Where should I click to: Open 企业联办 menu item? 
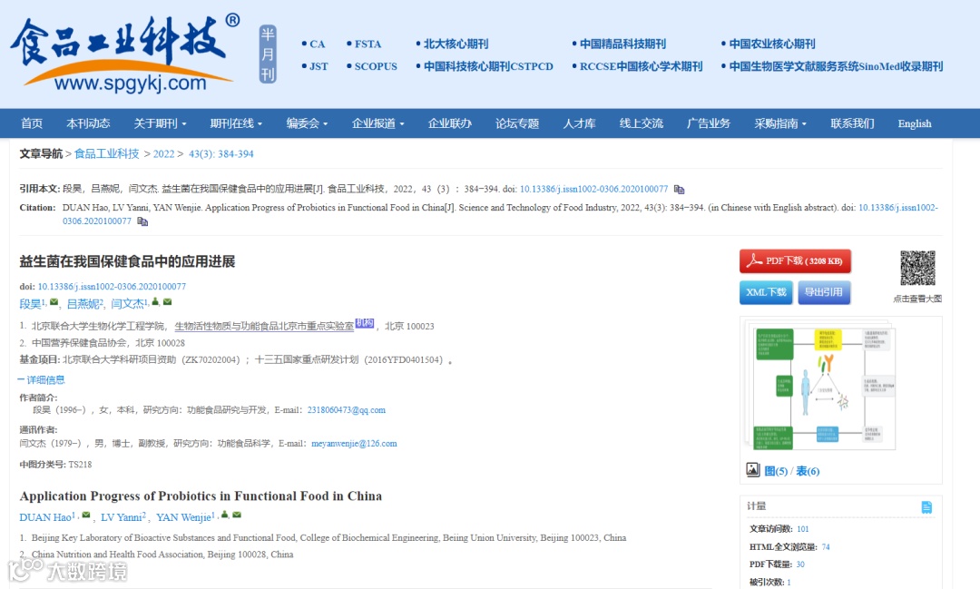tap(450, 123)
